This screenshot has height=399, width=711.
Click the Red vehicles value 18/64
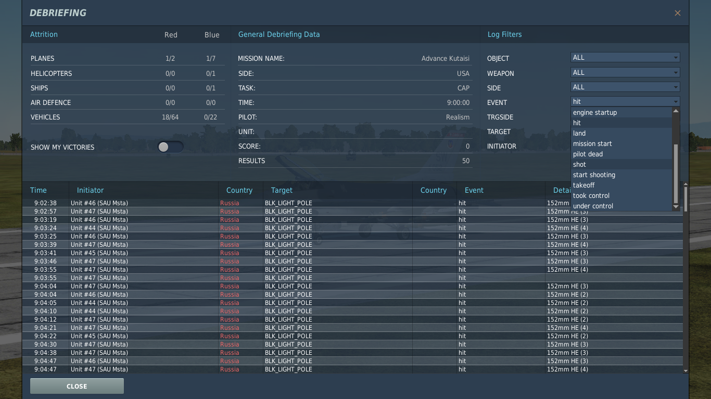click(x=170, y=117)
